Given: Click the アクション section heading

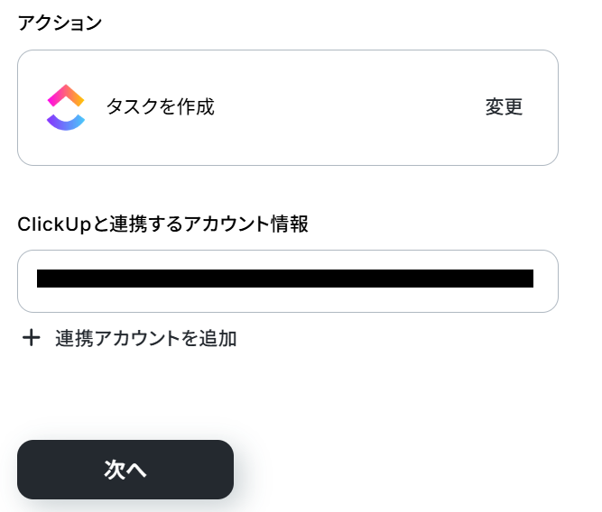Looking at the screenshot, I should click(60, 23).
